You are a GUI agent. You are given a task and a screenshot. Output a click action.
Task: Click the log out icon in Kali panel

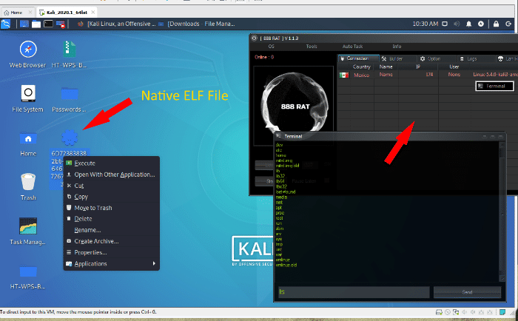[508, 24]
